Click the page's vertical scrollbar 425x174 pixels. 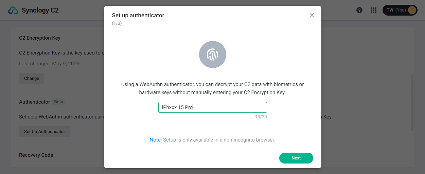(x=412, y=102)
